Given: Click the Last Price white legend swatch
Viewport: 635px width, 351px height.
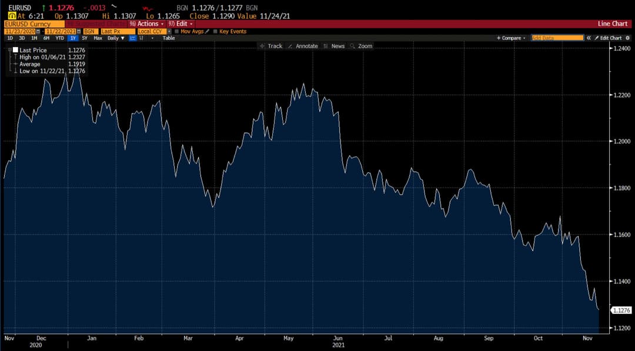Looking at the screenshot, I should pyautogui.click(x=15, y=50).
